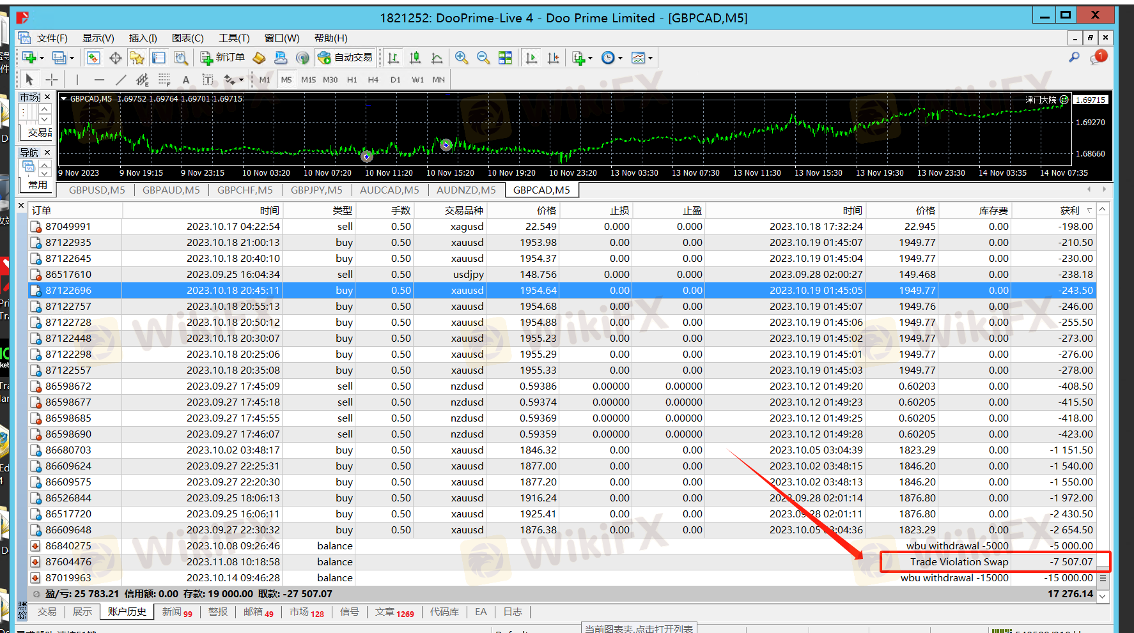
Task: Select order row 87122757
Action: [x=68, y=307]
